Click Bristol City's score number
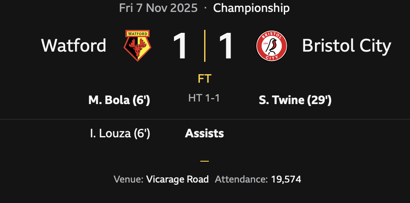 [225, 46]
